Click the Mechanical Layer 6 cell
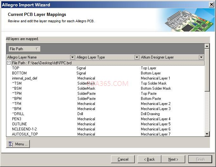 (155, 129)
